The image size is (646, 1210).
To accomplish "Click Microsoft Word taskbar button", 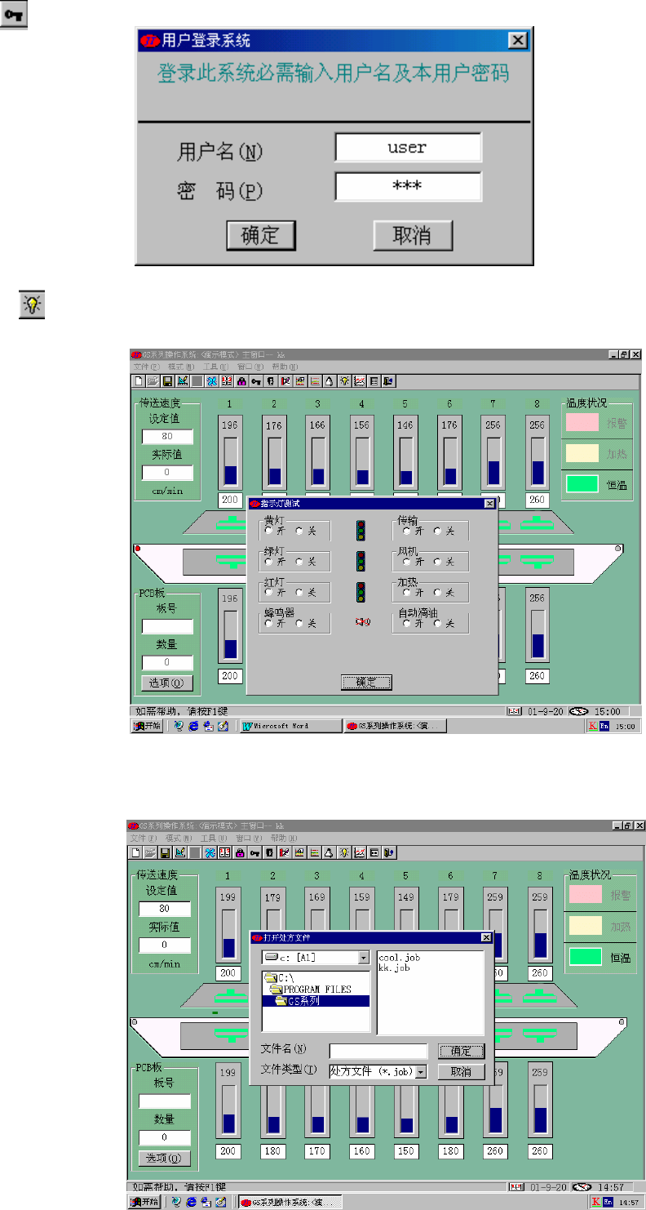I will coord(289,725).
